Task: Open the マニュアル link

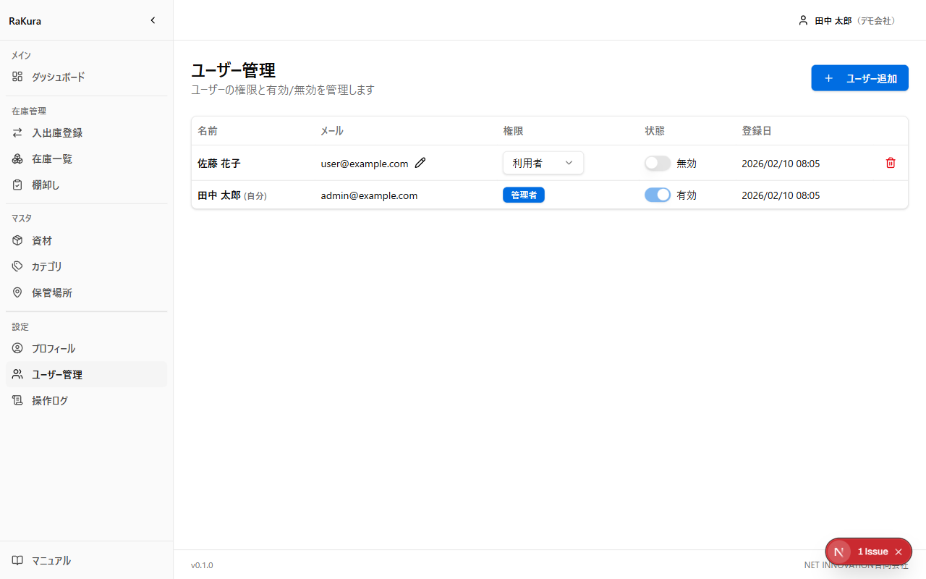Action: tap(87, 560)
